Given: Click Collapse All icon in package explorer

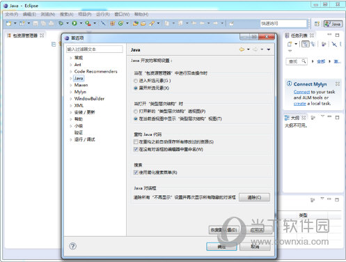Looking at the screenshot, I should (x=54, y=44).
